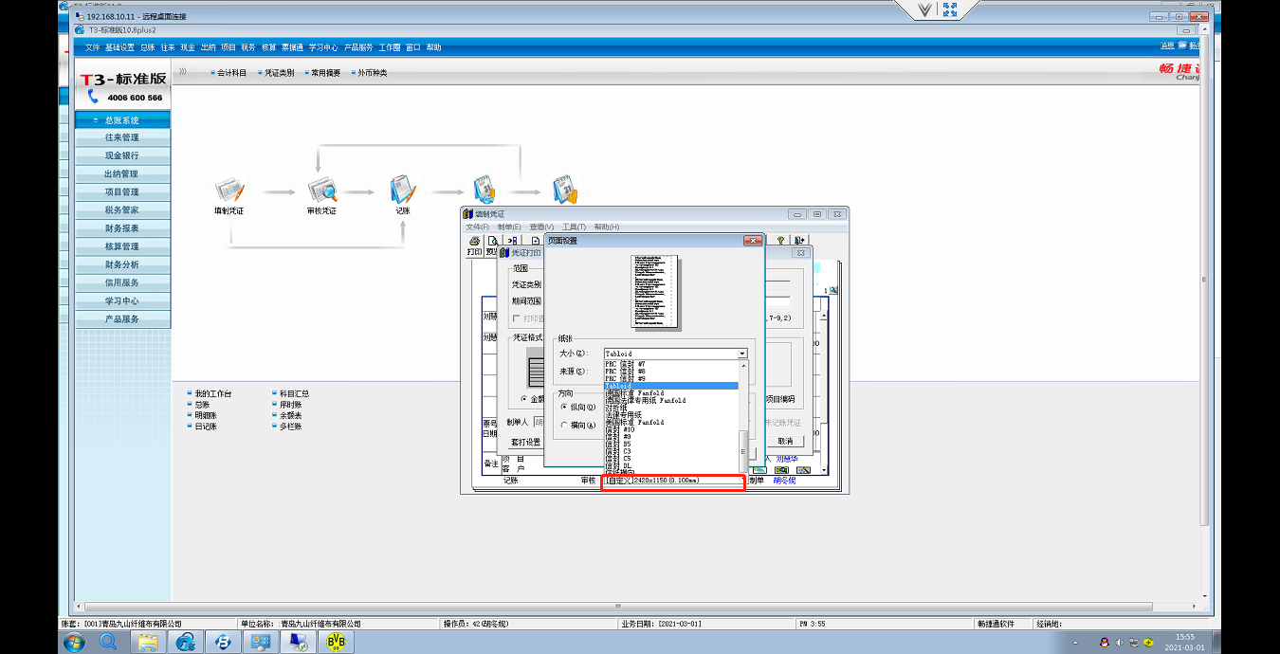Choose PRC 信封 #9 in paper size list
This screenshot has height=654, width=1280.
[x=671, y=378]
